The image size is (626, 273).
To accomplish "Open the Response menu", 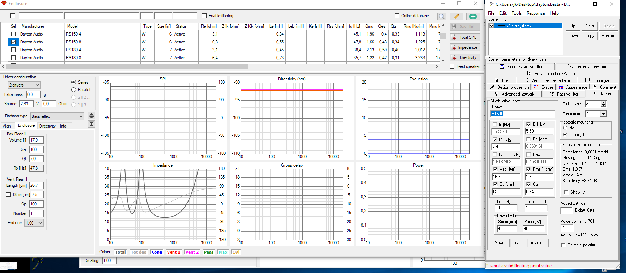I will tap(536, 13).
